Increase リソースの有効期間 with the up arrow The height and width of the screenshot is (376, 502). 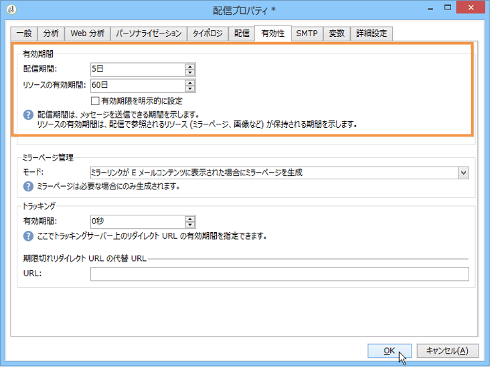(x=190, y=83)
